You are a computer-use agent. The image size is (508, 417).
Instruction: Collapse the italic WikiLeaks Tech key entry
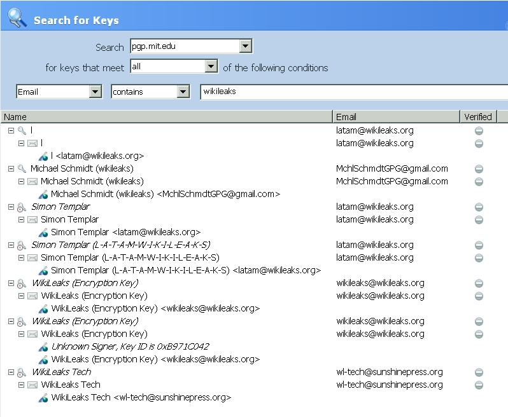coord(11,372)
